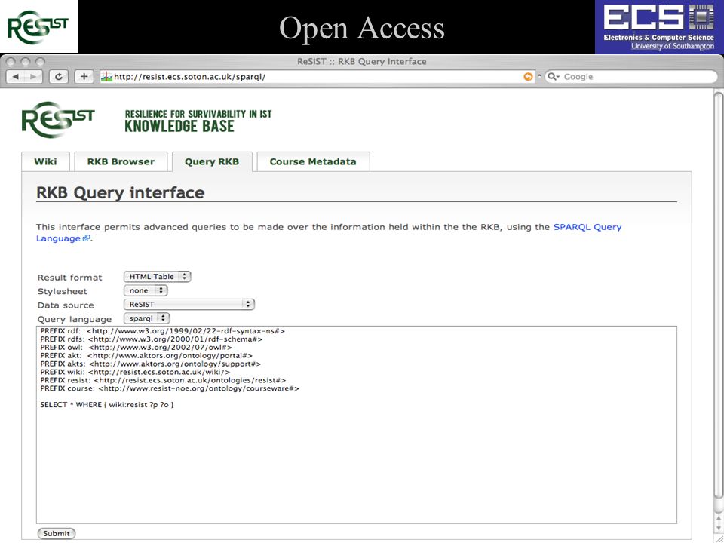The width and height of the screenshot is (724, 543).
Task: Click the orange RSS/snapback icon in address bar
Action: click(528, 77)
